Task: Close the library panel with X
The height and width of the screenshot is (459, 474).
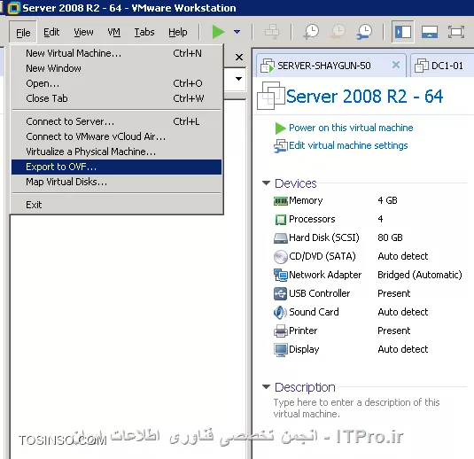Action: click(x=239, y=57)
